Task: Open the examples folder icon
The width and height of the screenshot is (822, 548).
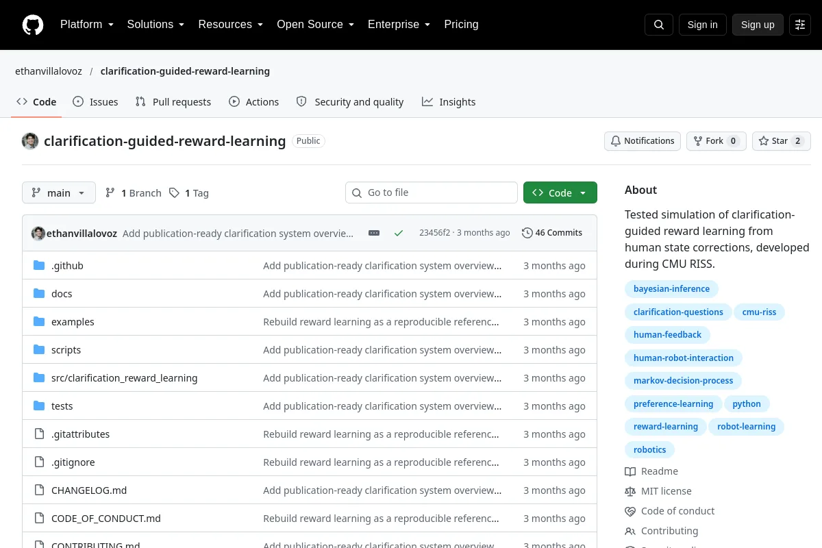Action: click(39, 322)
